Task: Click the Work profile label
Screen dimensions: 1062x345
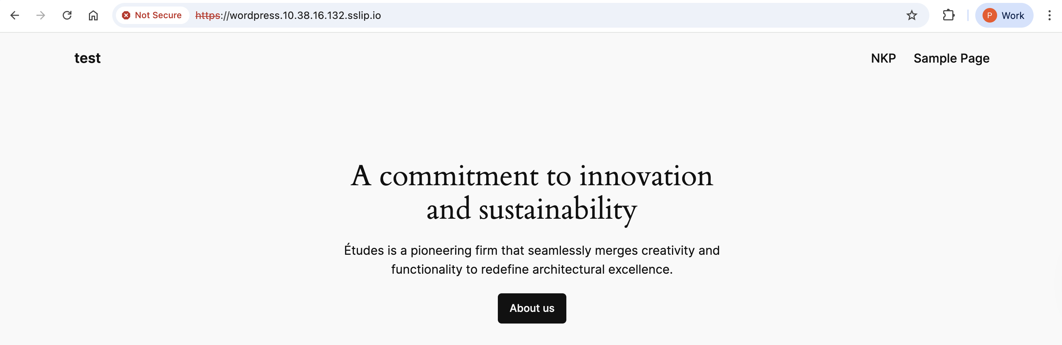Action: point(1012,16)
